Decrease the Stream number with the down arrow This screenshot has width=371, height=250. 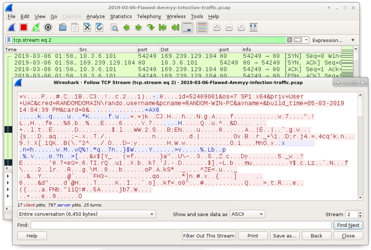pos(360,216)
